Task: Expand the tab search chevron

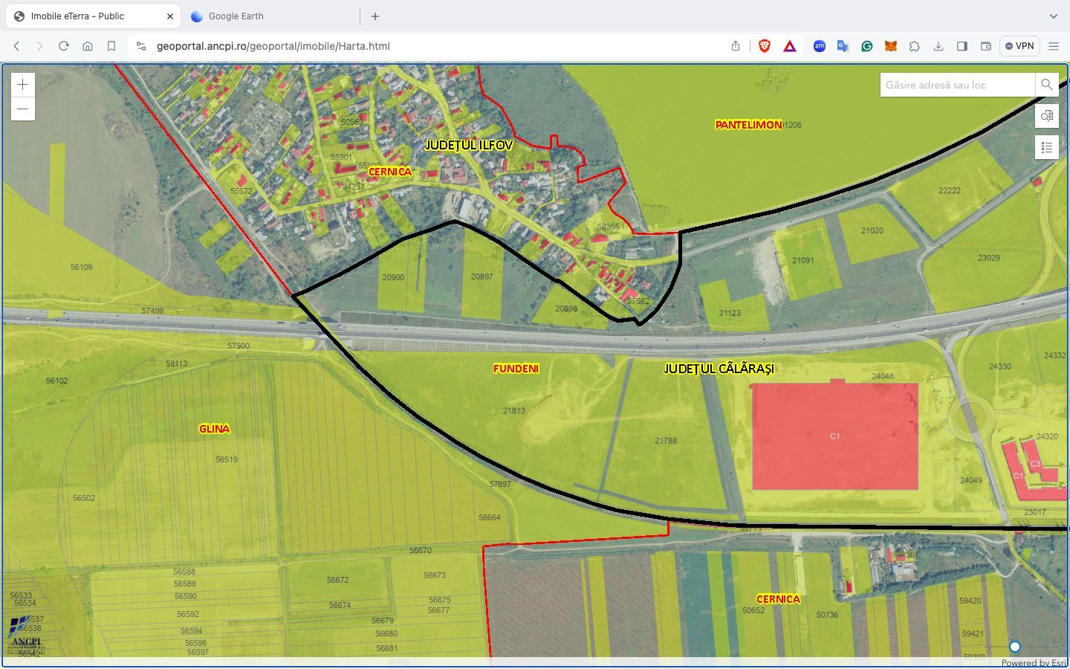Action: pos(1053,16)
